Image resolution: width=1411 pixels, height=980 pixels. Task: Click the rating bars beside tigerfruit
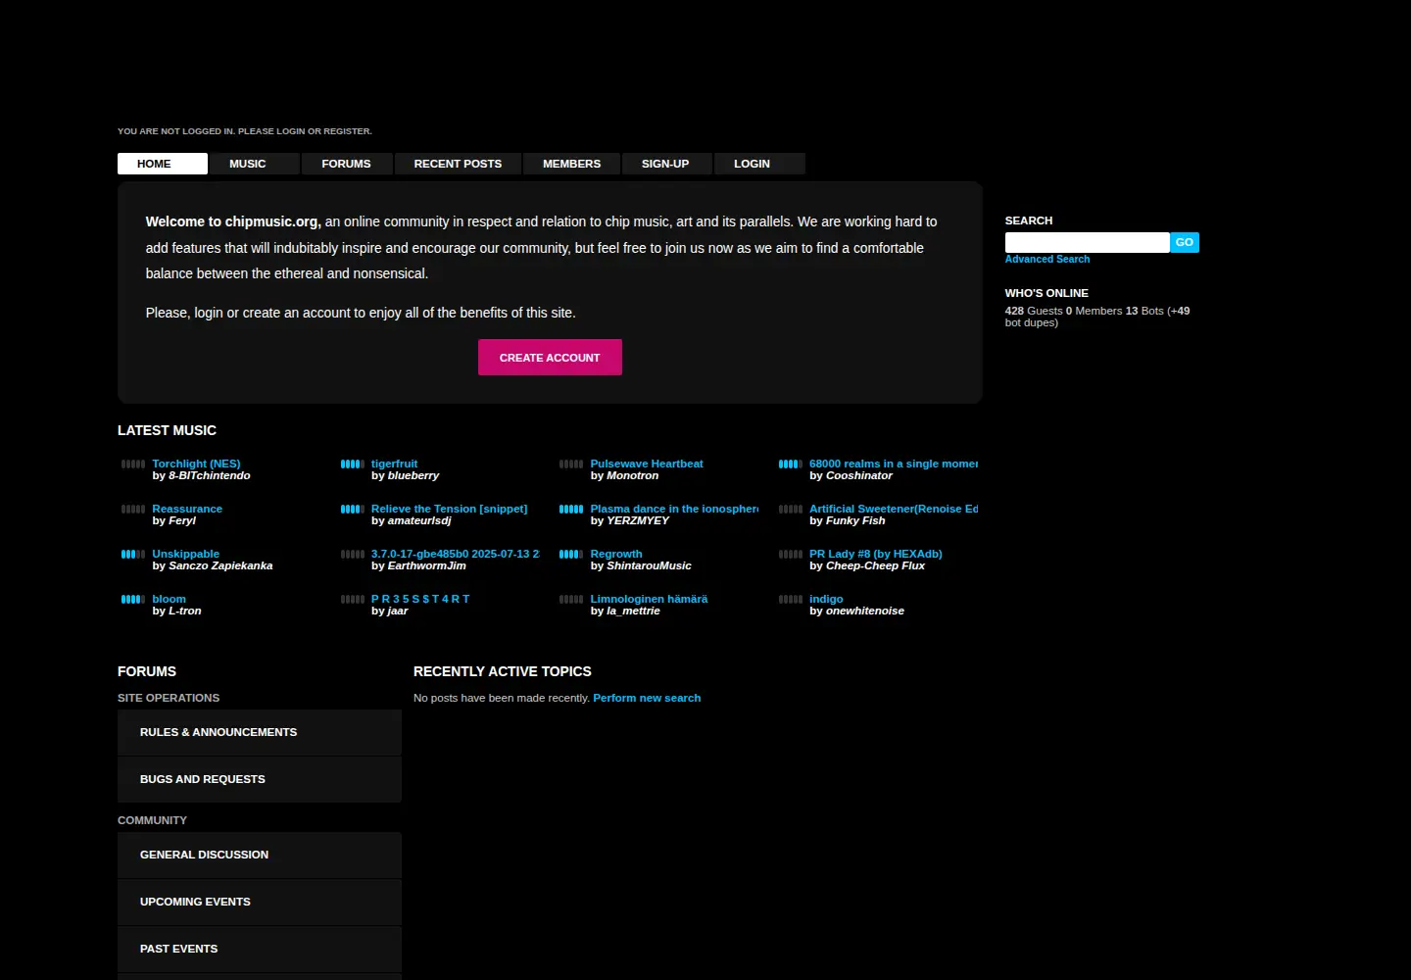click(x=353, y=465)
